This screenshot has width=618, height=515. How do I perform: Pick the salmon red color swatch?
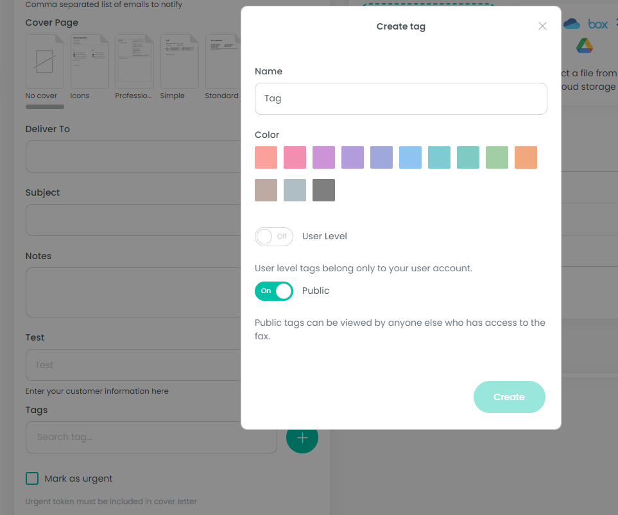pos(266,157)
